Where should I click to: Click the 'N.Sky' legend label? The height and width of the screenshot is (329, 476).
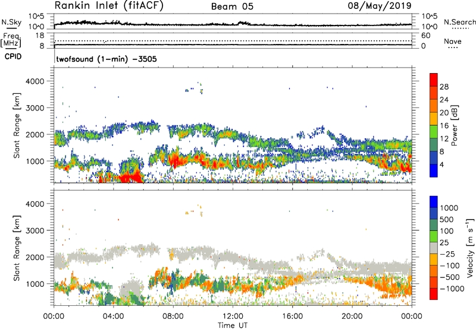tap(11, 22)
